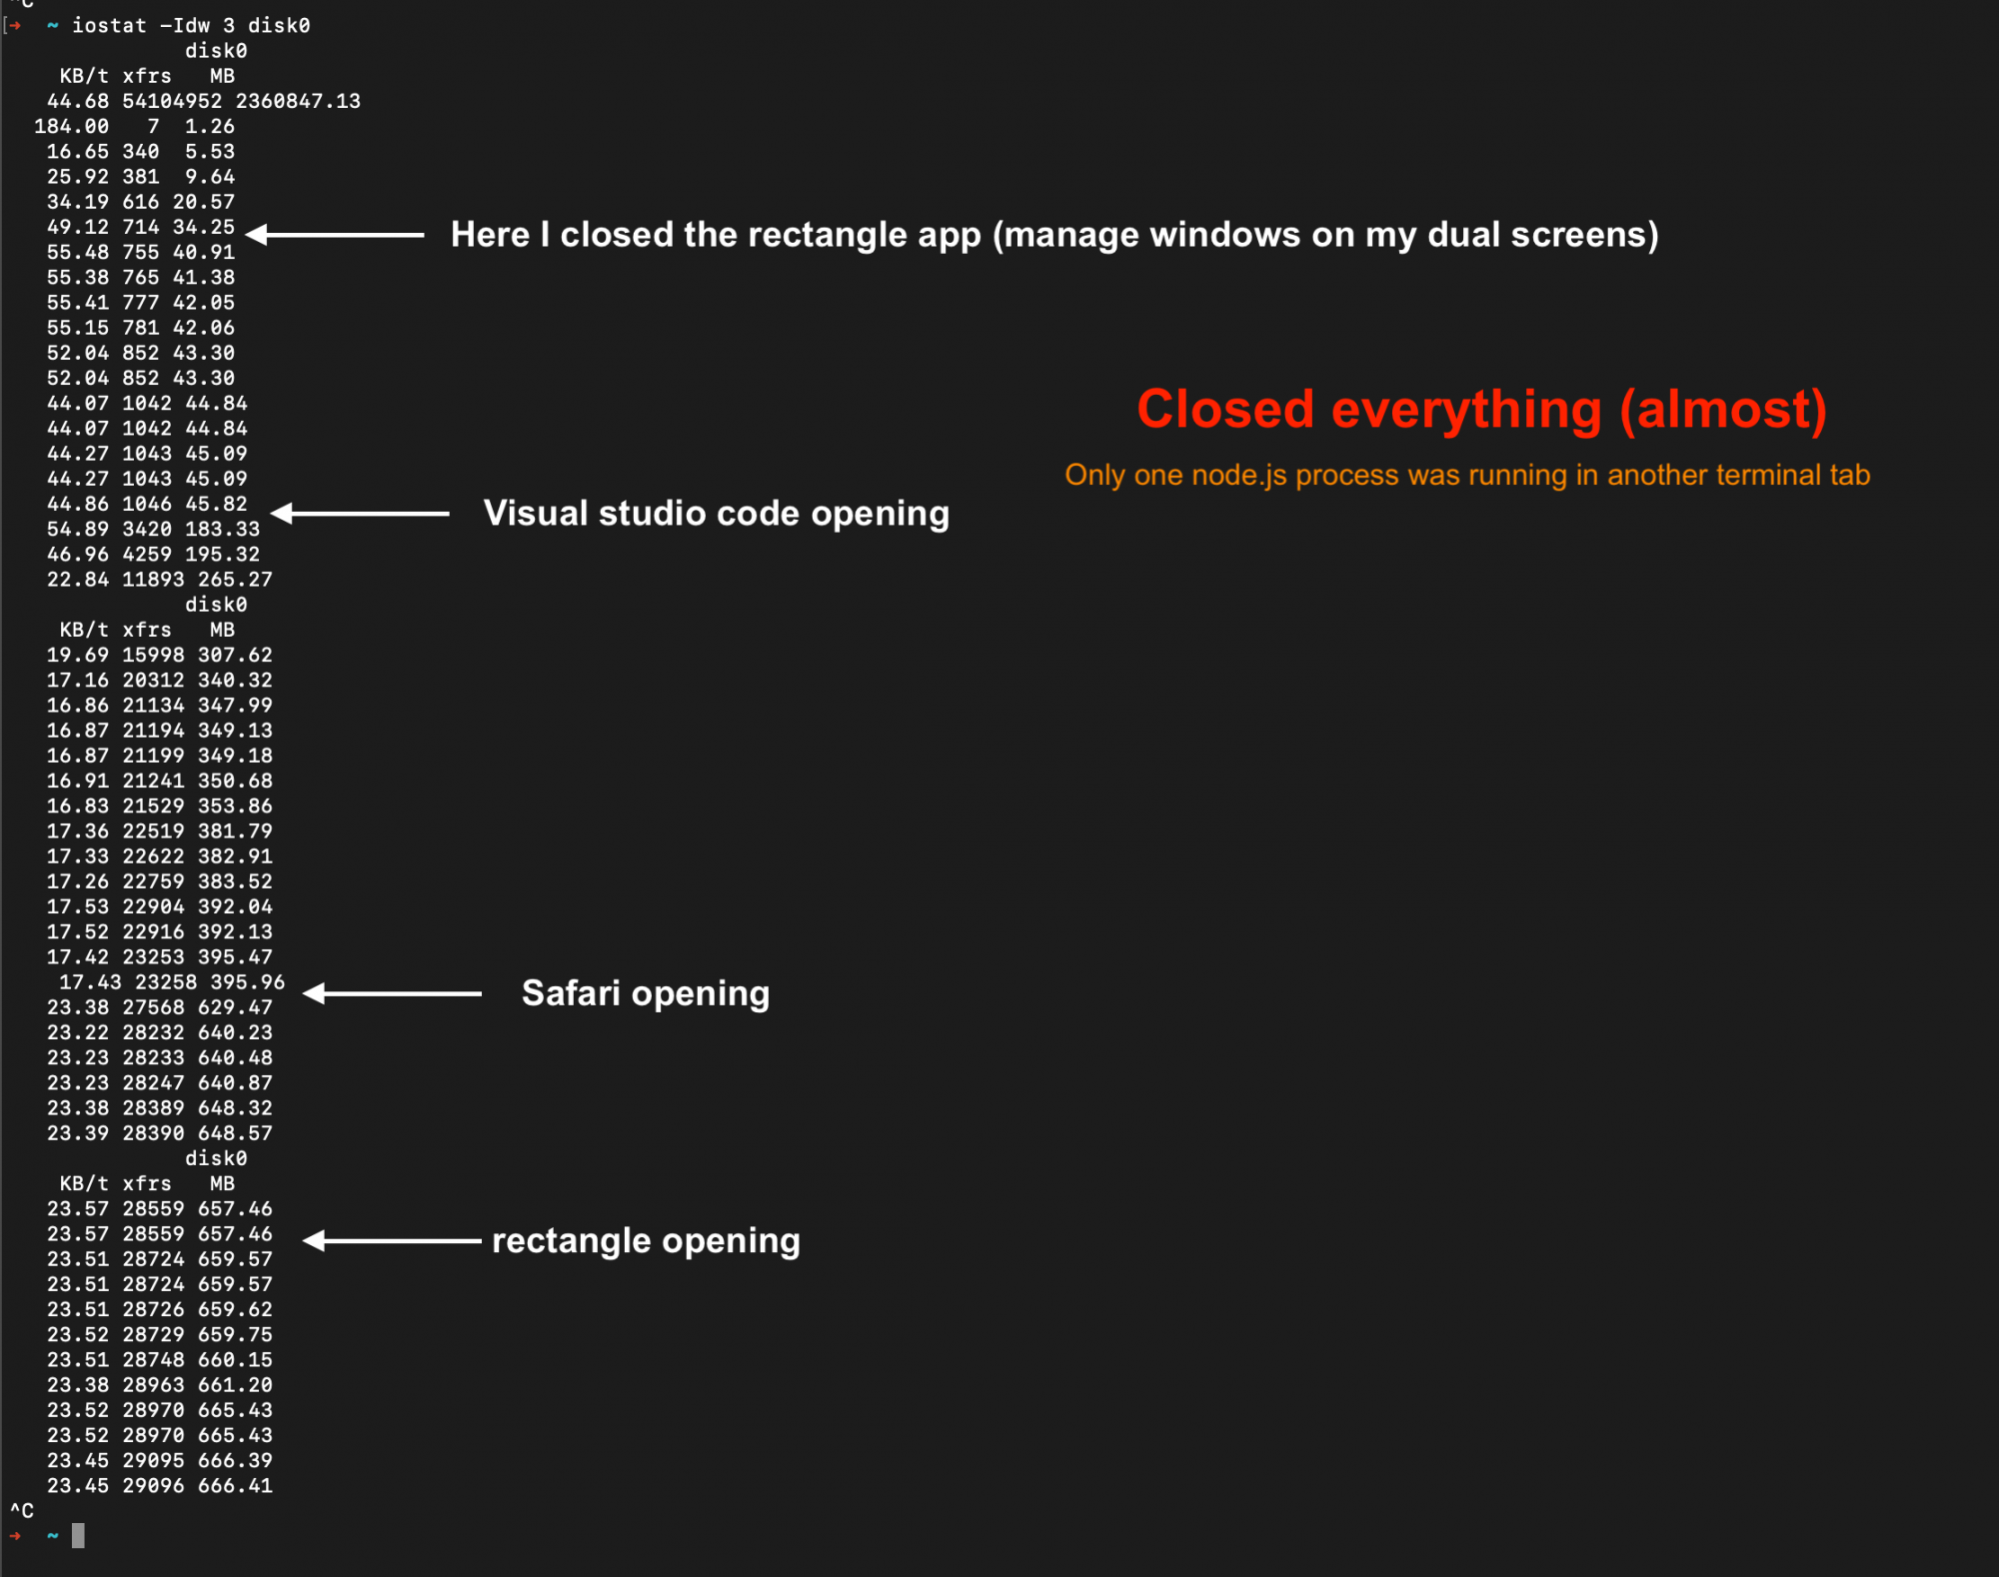Click the red prompt arrow at bottom

click(15, 1536)
